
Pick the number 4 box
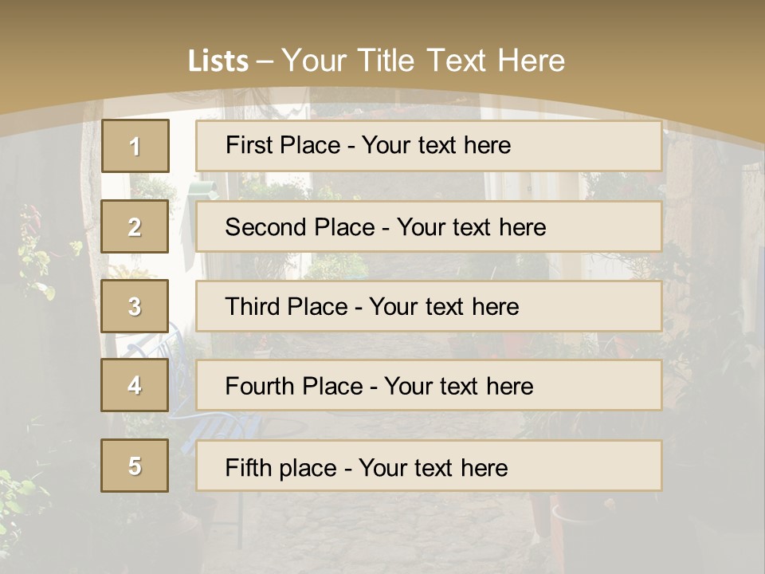point(135,385)
